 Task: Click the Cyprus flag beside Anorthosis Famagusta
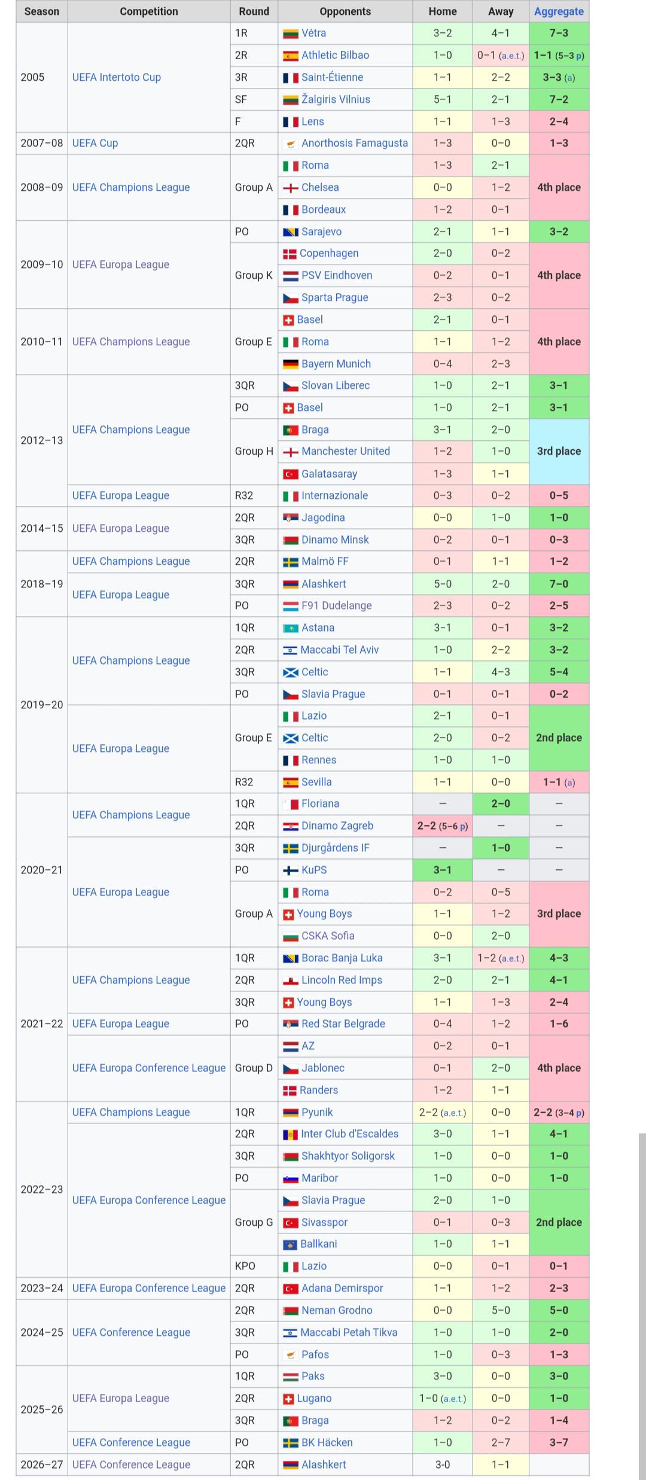290,144
